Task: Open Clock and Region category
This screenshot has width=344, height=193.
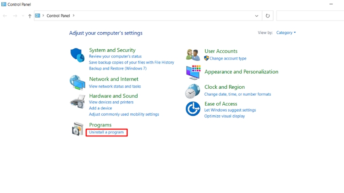Action: click(x=224, y=87)
